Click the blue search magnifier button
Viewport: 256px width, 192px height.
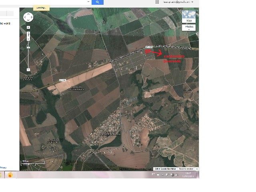click(98, 2)
